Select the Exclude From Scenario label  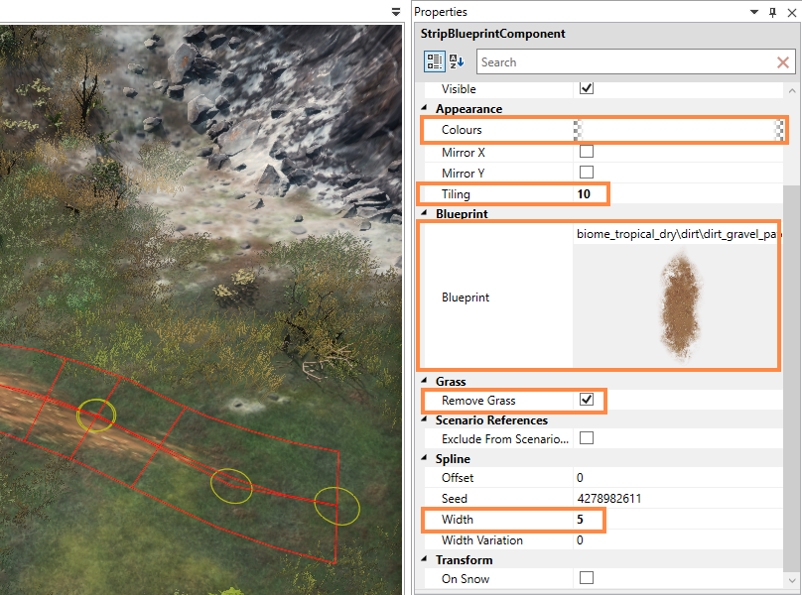point(505,439)
